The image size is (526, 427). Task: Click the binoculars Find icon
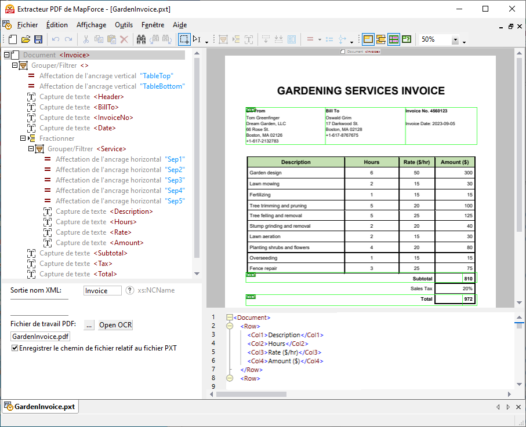tap(142, 39)
